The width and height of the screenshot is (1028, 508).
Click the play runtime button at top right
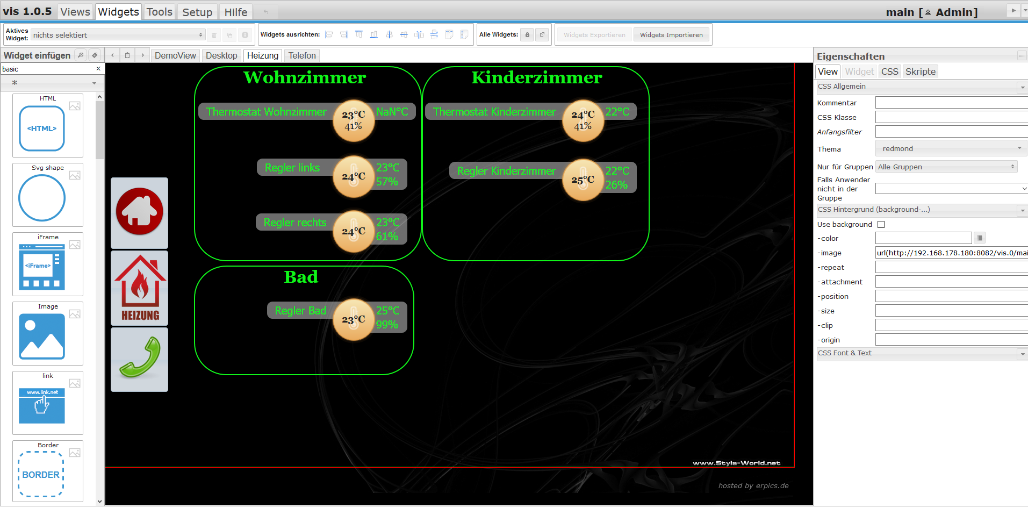point(1013,10)
